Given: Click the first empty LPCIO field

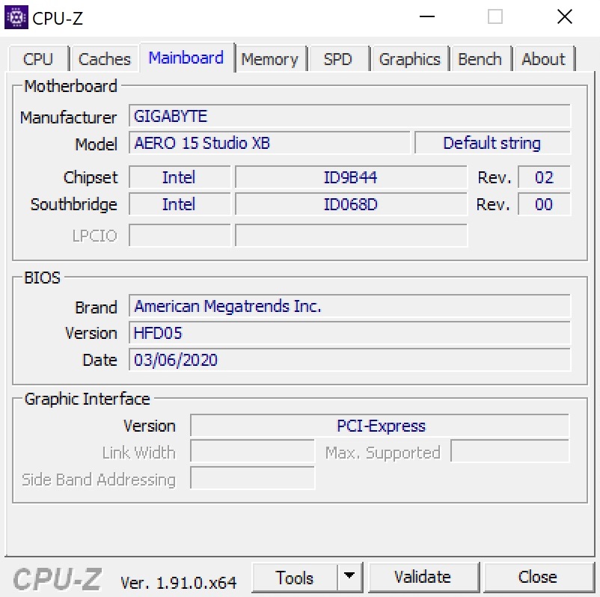Looking at the screenshot, I should pos(180,236).
